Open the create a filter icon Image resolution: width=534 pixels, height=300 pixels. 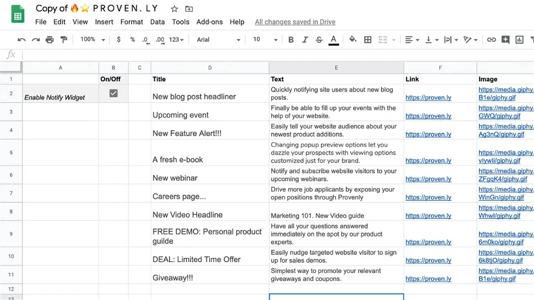tap(532, 40)
